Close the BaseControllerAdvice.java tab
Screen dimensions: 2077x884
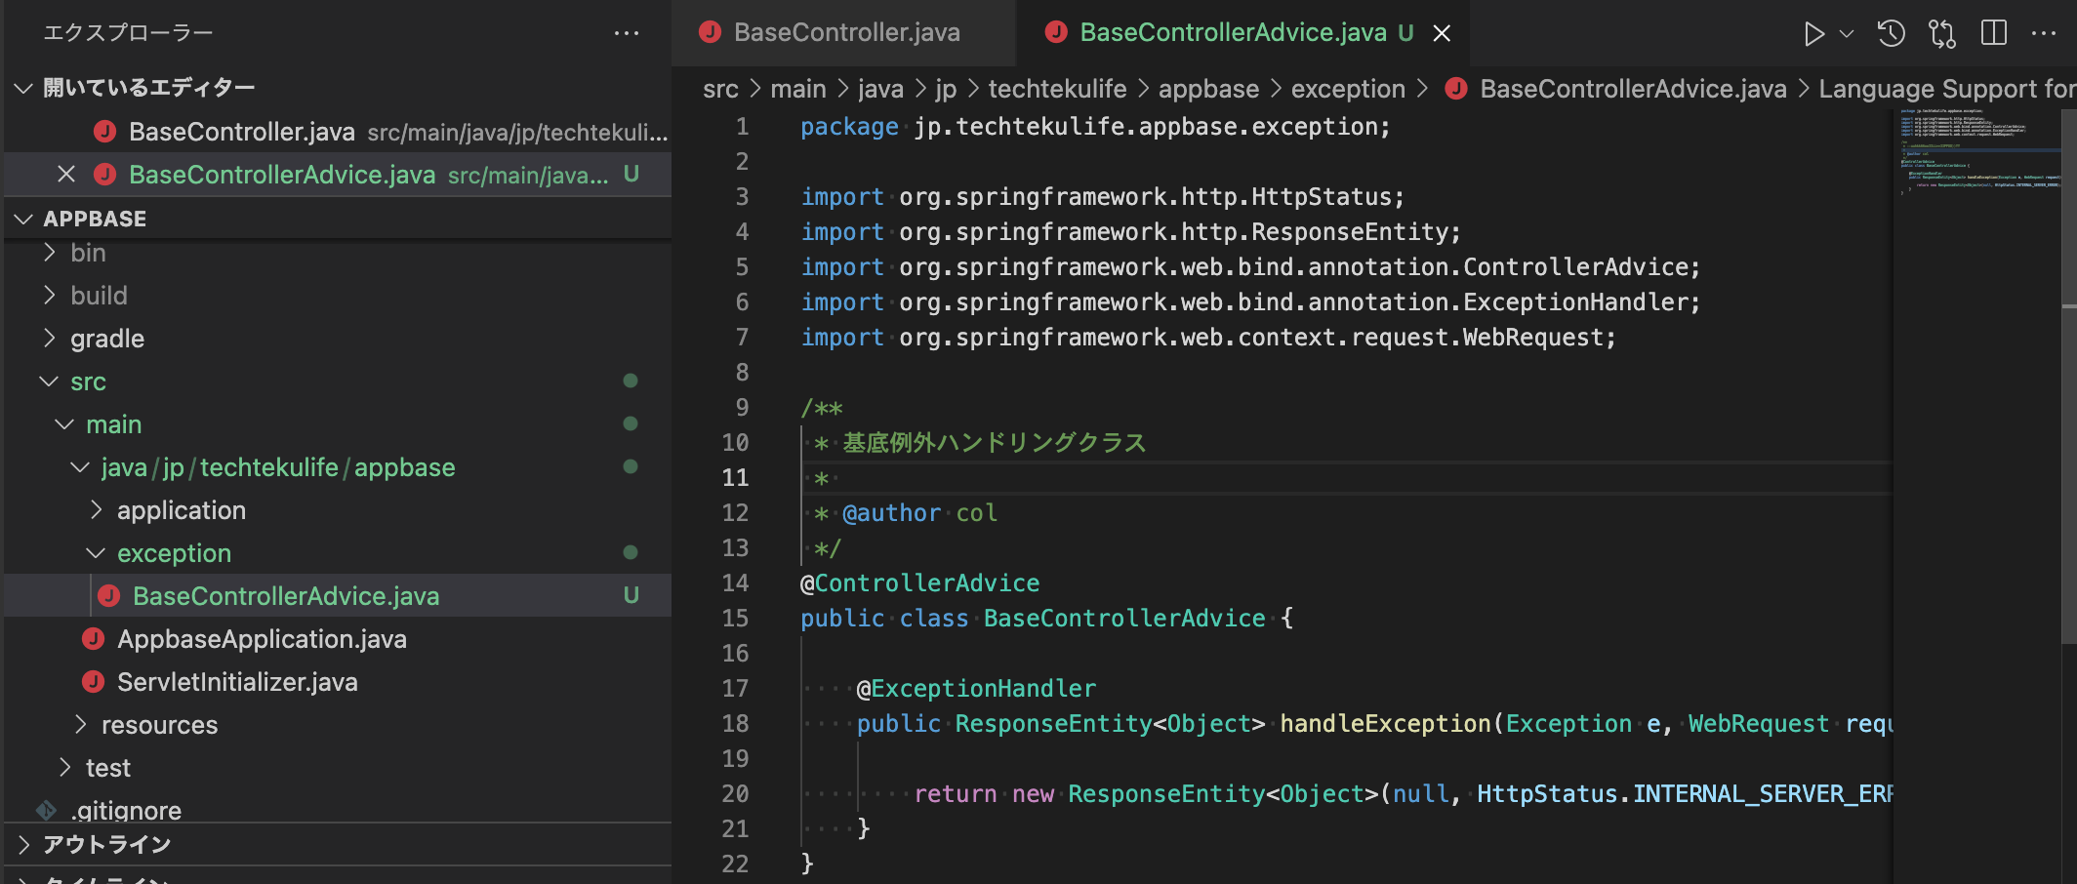click(1442, 33)
